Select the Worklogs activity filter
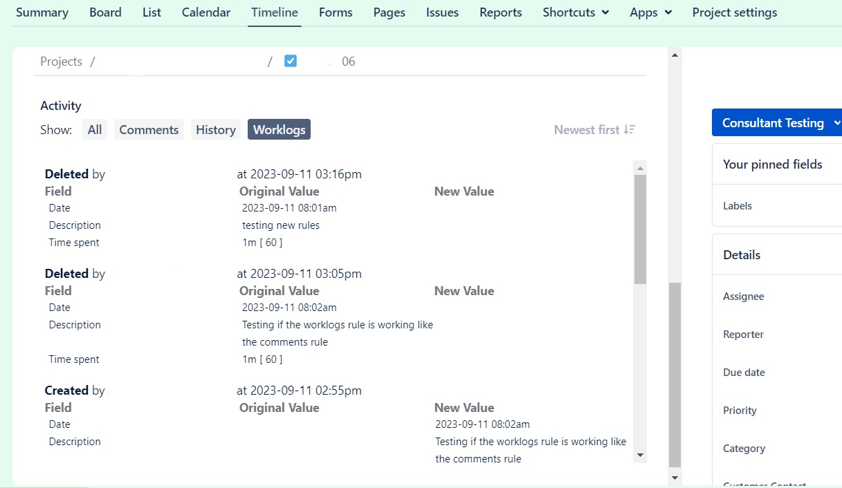 point(279,129)
